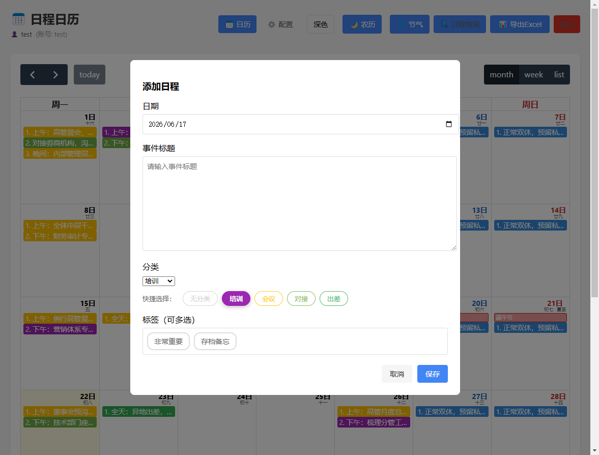The height and width of the screenshot is (455, 599).
Task: Open the 配置 settings button
Action: [280, 24]
